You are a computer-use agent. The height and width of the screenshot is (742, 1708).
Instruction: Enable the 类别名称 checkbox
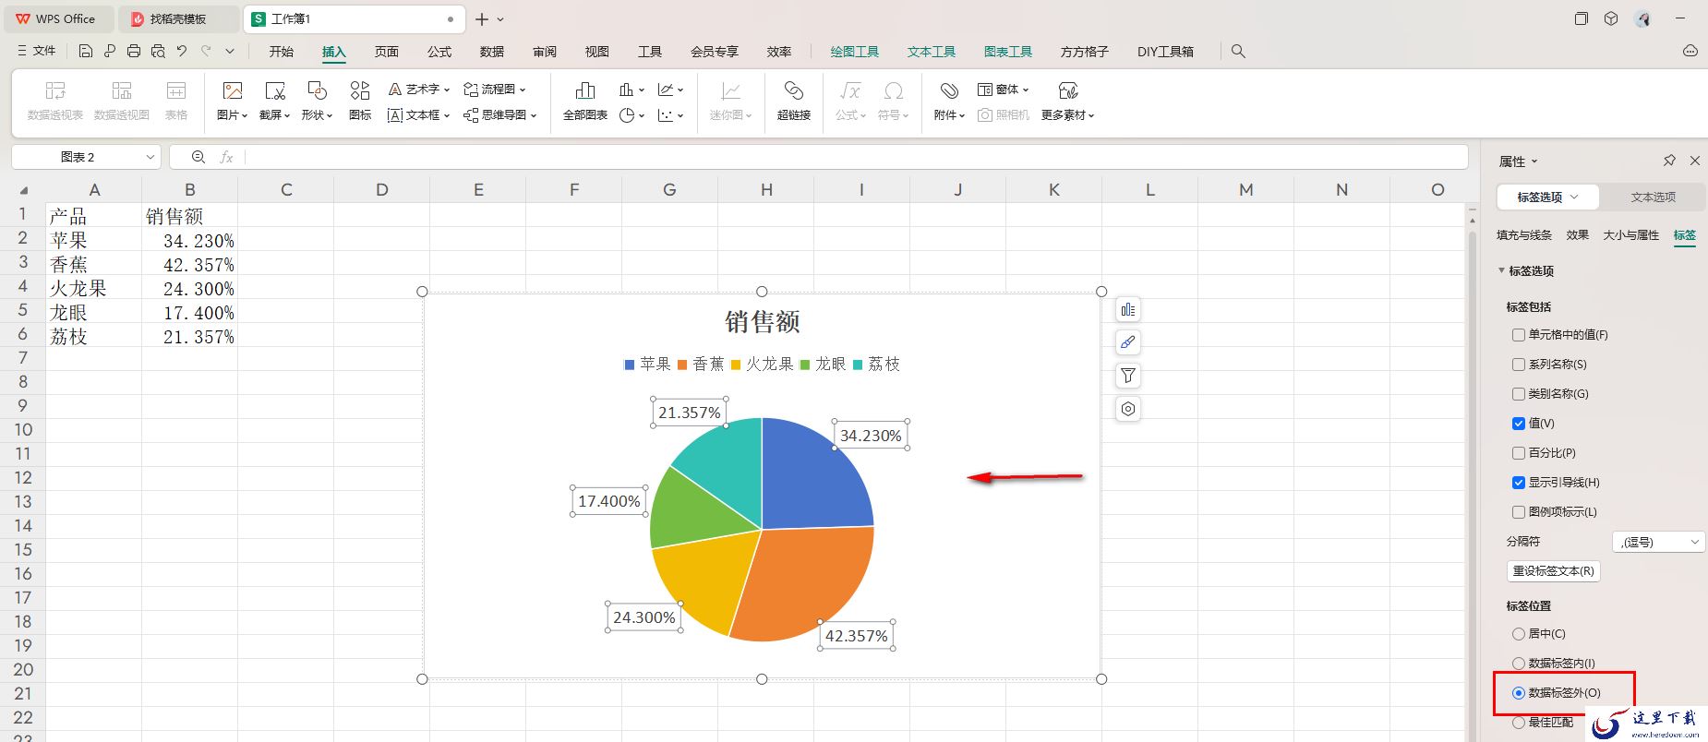[x=1519, y=394]
